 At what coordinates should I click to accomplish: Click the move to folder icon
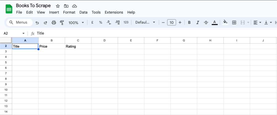point(66,6)
